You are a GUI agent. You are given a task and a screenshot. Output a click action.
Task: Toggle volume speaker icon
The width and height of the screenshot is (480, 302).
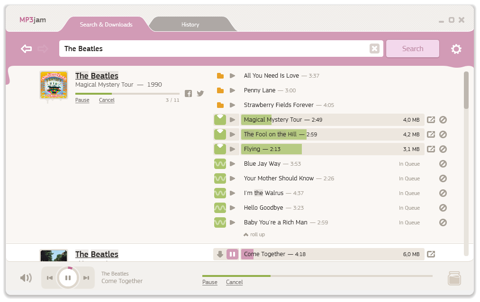click(26, 278)
